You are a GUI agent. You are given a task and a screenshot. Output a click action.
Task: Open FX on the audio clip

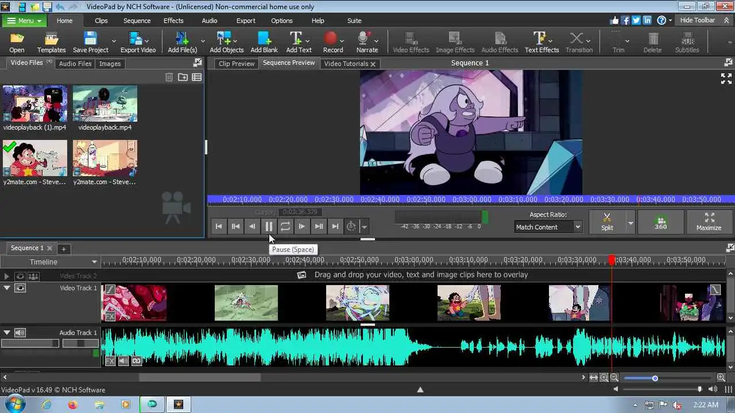[110, 361]
